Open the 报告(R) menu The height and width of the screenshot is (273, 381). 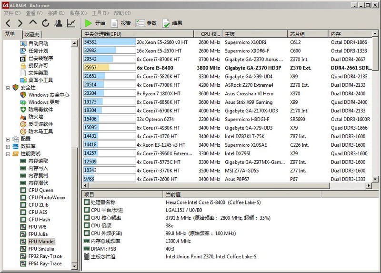[56, 13]
